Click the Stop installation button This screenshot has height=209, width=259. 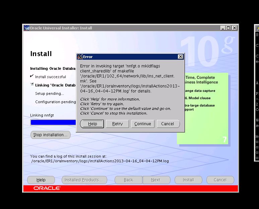point(50,135)
